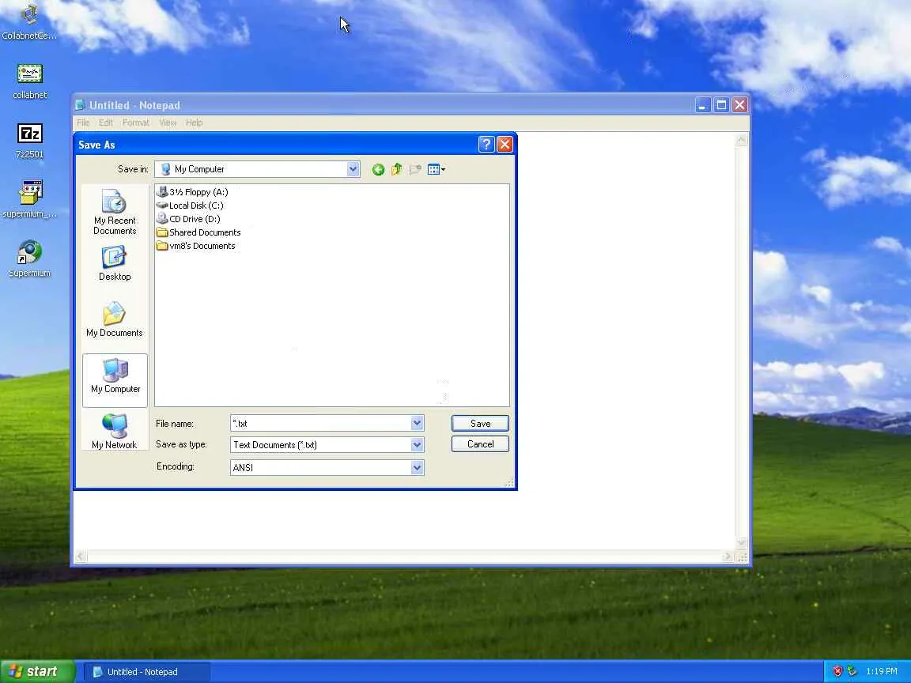Open Notepad Help menu
This screenshot has width=911, height=683.
pos(194,123)
